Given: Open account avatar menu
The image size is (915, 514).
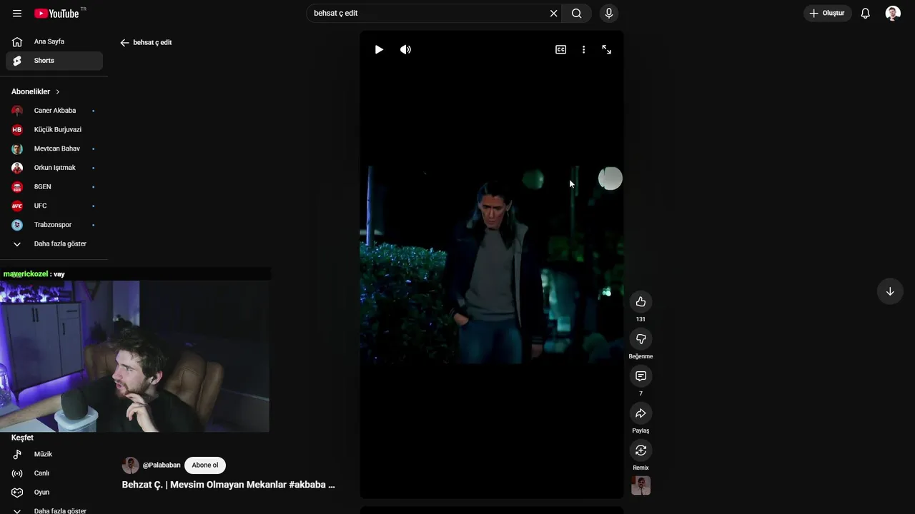Looking at the screenshot, I should tap(893, 14).
